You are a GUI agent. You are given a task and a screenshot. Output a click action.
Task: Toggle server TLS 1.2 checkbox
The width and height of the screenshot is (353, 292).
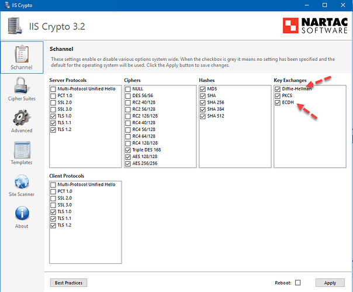pos(53,130)
